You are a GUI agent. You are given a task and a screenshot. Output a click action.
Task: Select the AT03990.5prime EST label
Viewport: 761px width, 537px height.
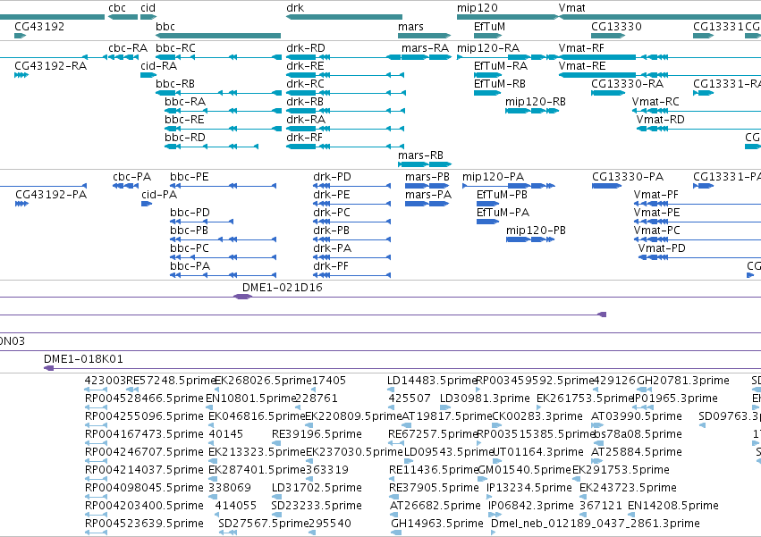pos(637,416)
